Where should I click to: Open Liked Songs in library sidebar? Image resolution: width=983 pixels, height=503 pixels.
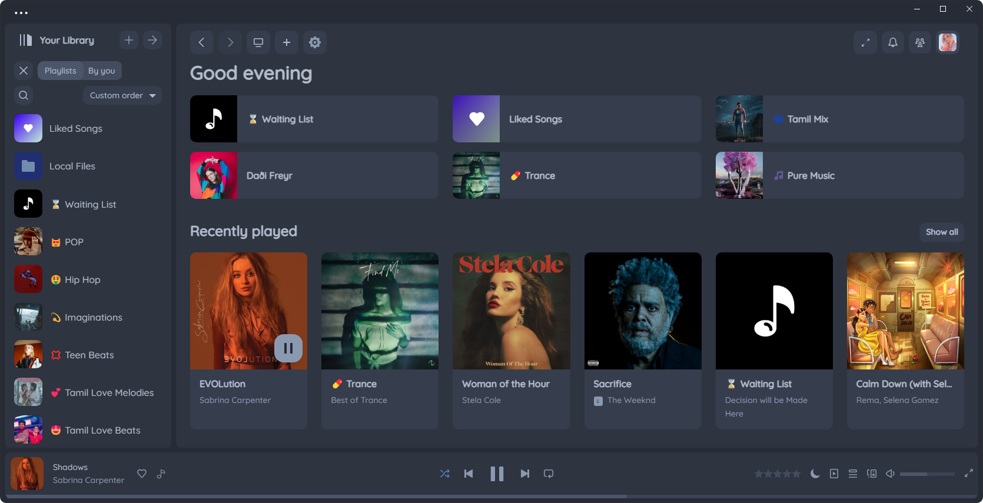click(x=88, y=128)
